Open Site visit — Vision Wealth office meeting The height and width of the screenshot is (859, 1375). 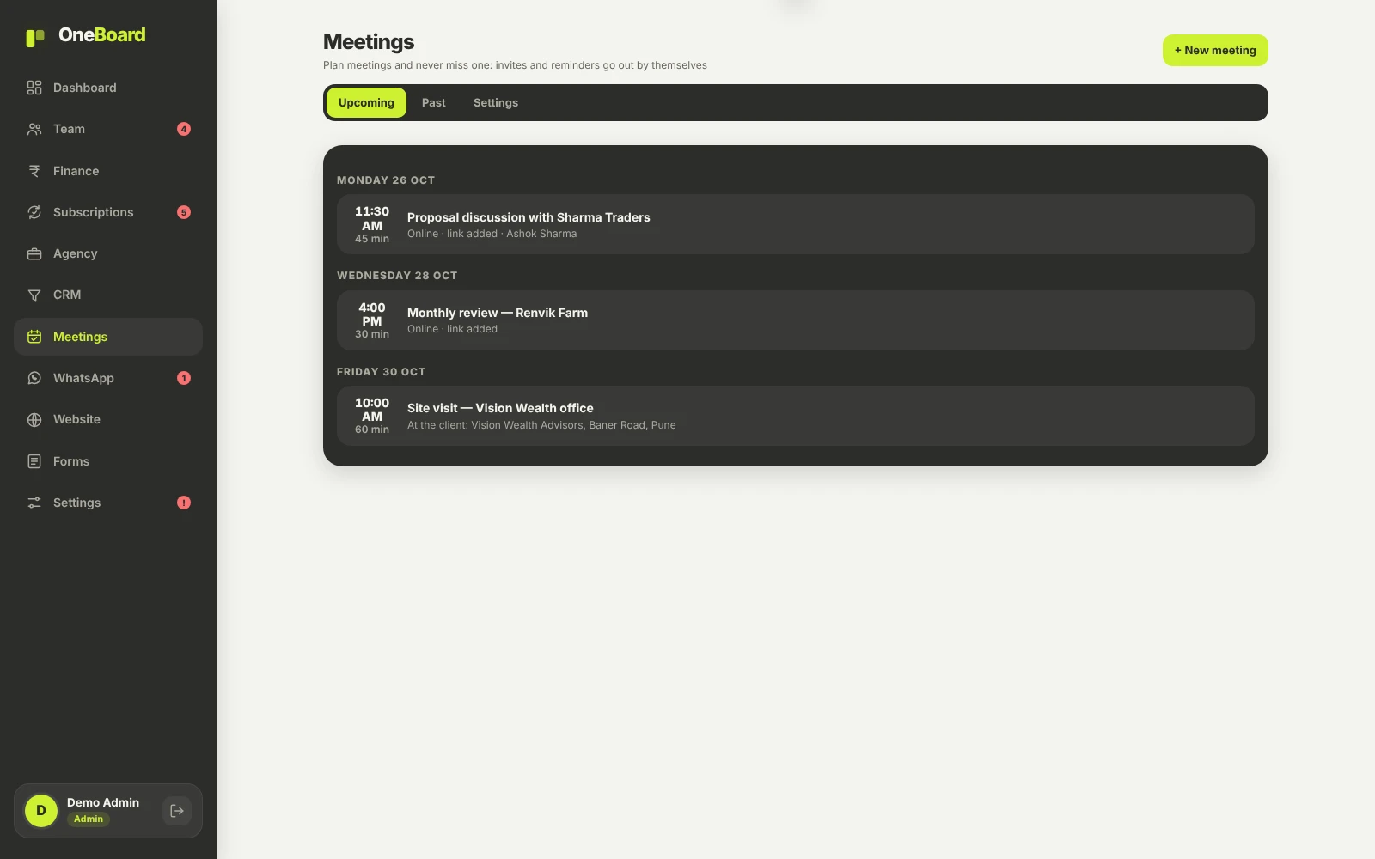(796, 416)
